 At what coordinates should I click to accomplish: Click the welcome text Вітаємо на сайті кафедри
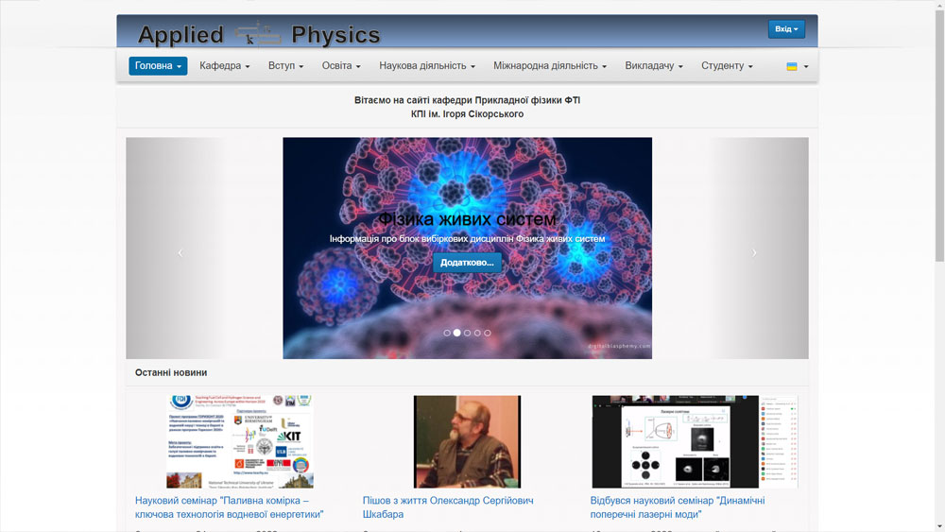click(467, 107)
